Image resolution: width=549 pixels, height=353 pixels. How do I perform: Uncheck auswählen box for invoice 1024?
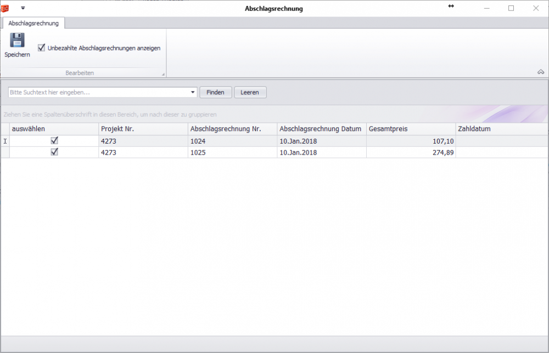coord(54,141)
